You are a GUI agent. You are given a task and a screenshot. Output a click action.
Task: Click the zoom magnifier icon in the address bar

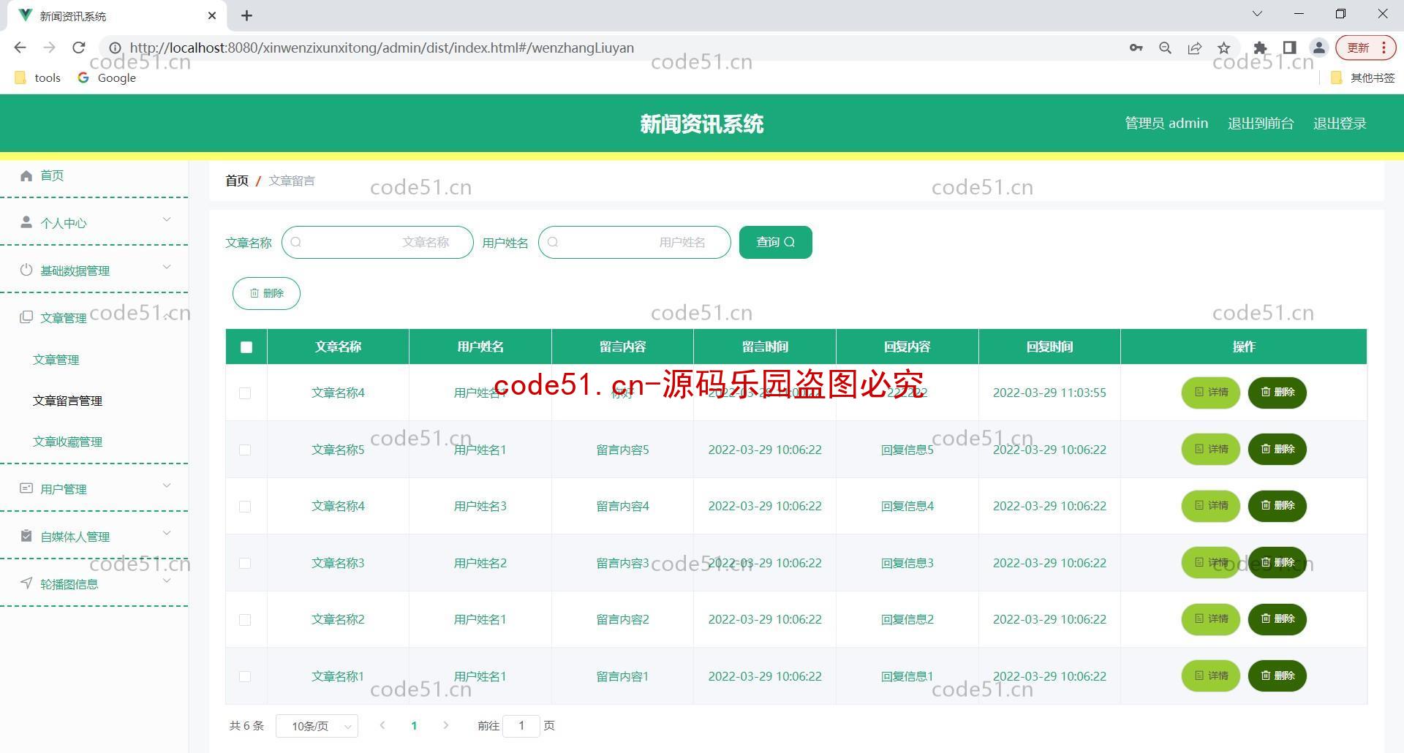[1166, 48]
